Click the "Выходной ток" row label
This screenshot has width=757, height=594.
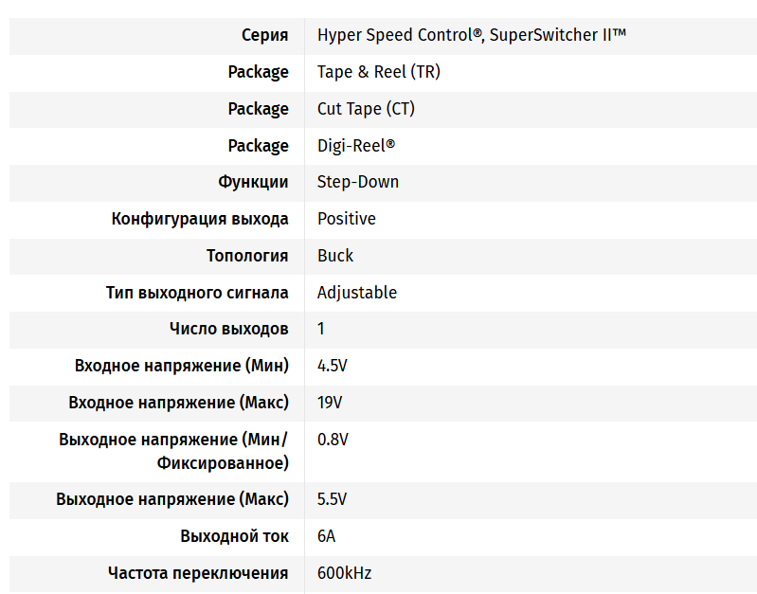tap(234, 536)
